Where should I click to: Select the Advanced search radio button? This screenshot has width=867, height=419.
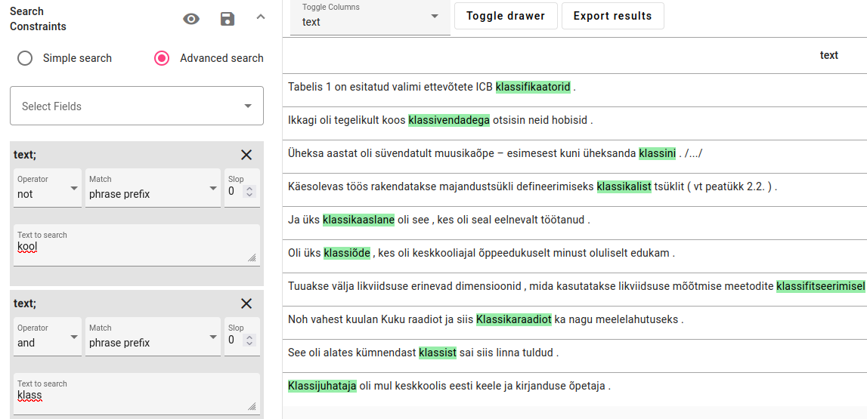pyautogui.click(x=162, y=58)
